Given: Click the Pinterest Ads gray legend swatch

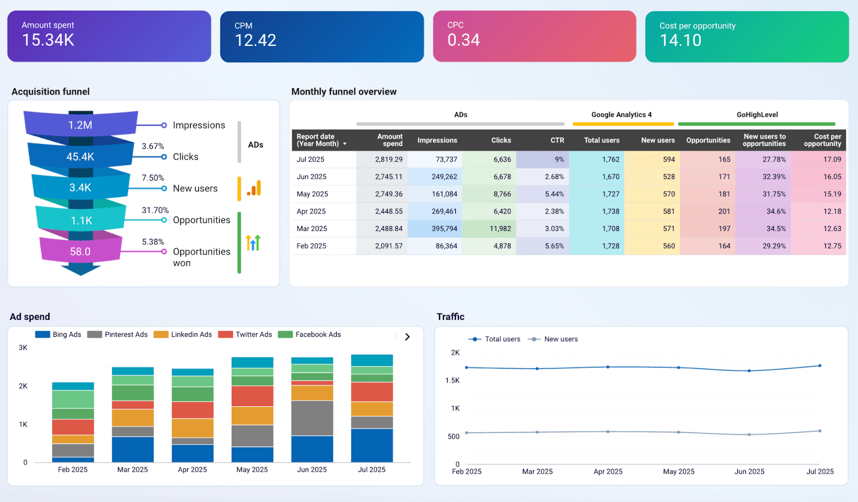Looking at the screenshot, I should click(x=94, y=335).
